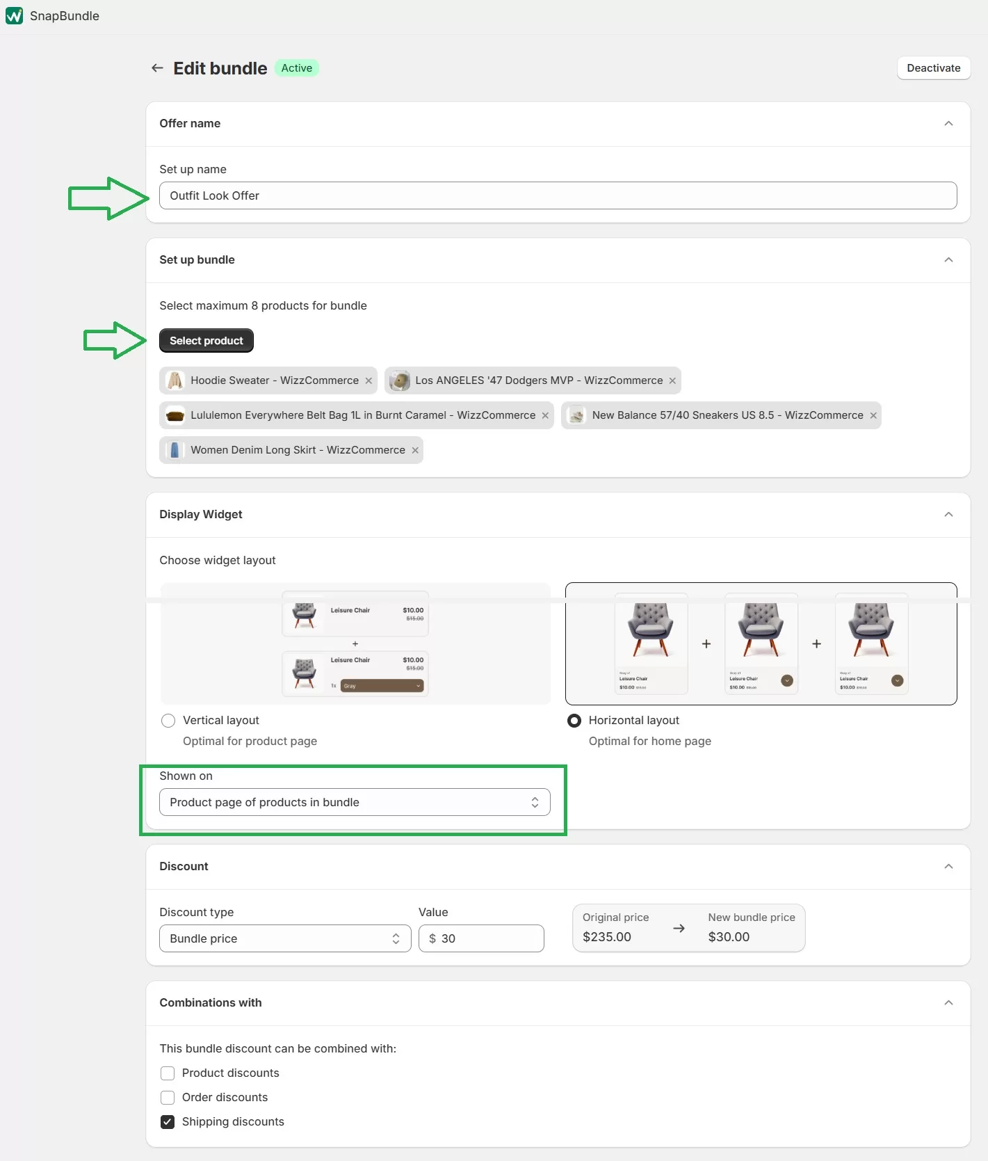Viewport: 988px width, 1161px height.
Task: Click the 'Choose widget layout' label
Action: 218,561
